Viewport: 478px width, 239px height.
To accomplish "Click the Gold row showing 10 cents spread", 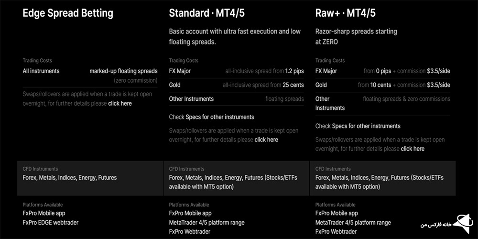I will [x=382, y=85].
